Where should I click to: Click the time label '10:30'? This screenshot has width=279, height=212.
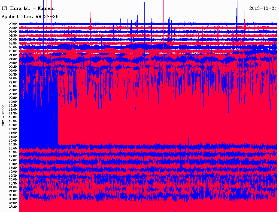tap(13, 105)
